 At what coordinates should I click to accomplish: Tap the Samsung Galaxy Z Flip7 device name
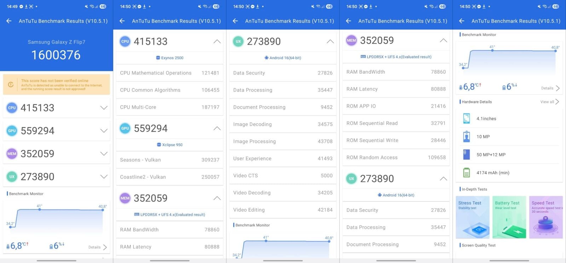click(57, 42)
